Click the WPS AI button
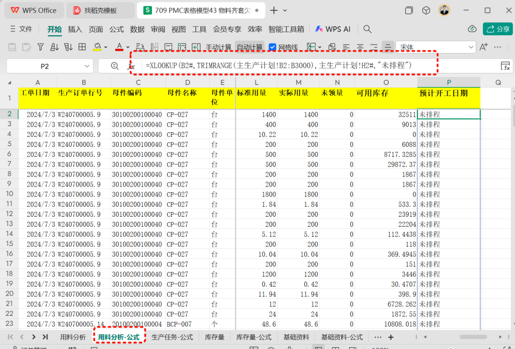515x349 pixels. pos(333,29)
